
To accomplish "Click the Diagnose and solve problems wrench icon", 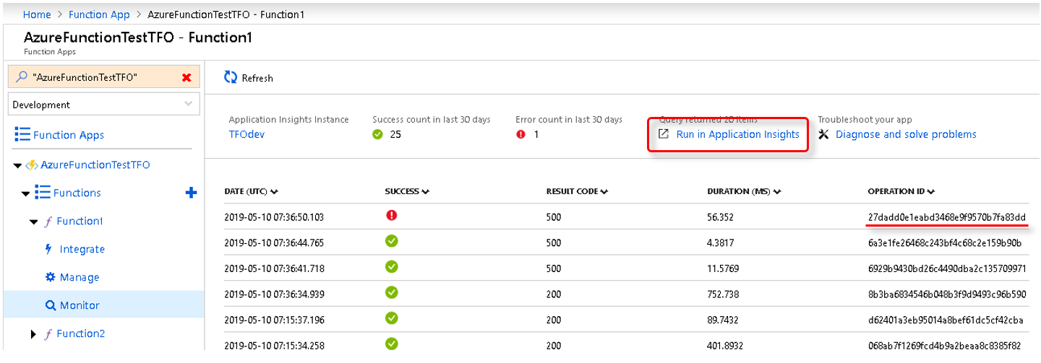I will pyautogui.click(x=823, y=134).
